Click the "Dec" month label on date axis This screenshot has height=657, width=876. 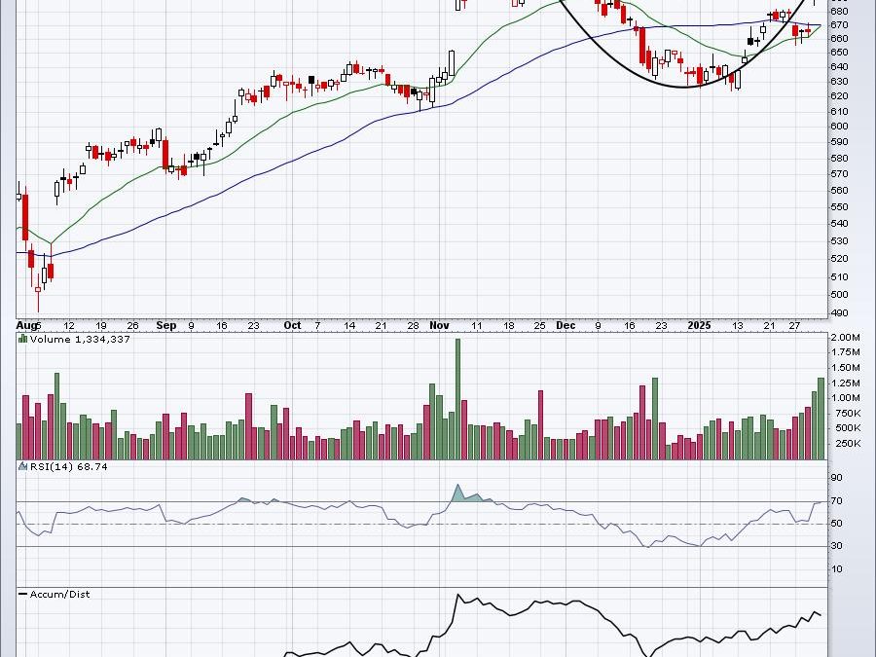(x=566, y=325)
